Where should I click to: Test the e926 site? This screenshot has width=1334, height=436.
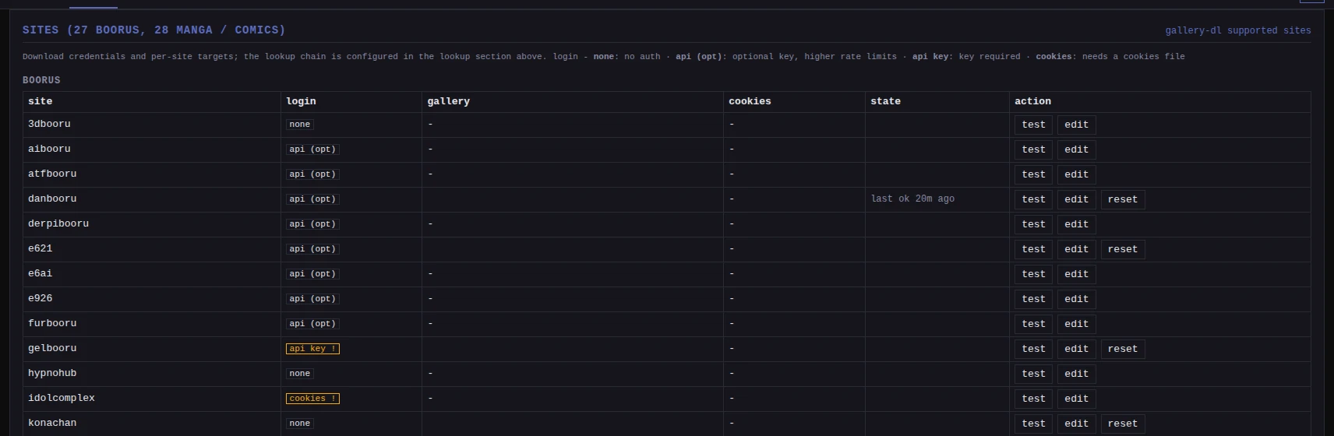tap(1033, 299)
